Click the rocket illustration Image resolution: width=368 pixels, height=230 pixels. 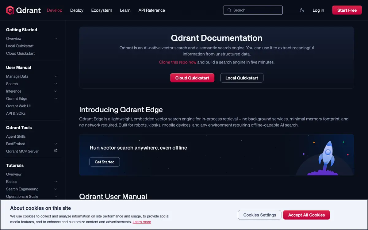click(327, 158)
